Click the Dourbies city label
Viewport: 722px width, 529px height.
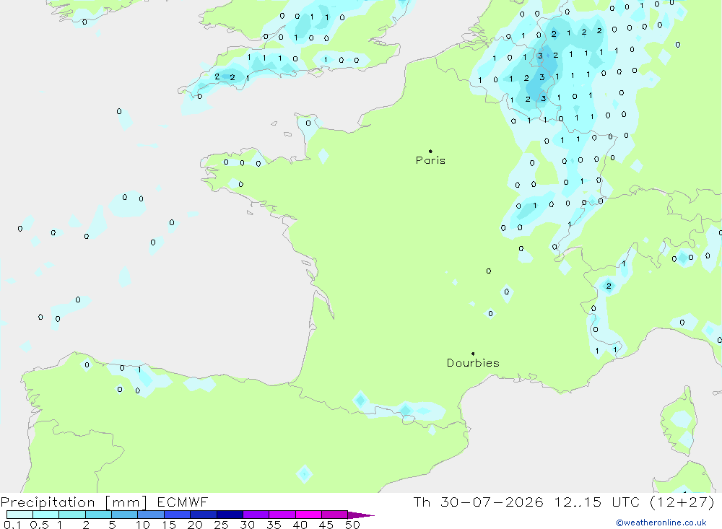tap(473, 363)
